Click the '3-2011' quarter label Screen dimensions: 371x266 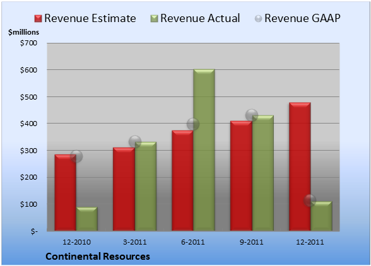135,242
